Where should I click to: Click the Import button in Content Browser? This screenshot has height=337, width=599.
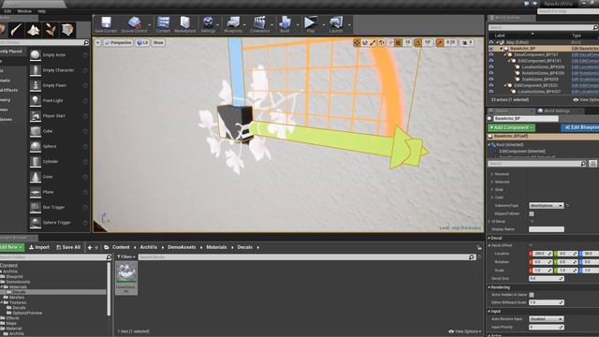pyautogui.click(x=39, y=247)
